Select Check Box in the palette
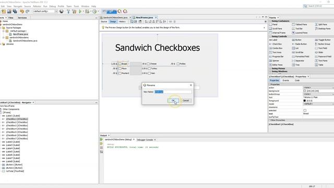This screenshot has height=188, width=334. pyautogui.click(x=276, y=44)
